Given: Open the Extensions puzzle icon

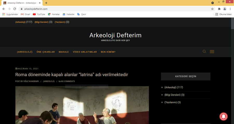Looking at the screenshot, I should click(219, 9).
